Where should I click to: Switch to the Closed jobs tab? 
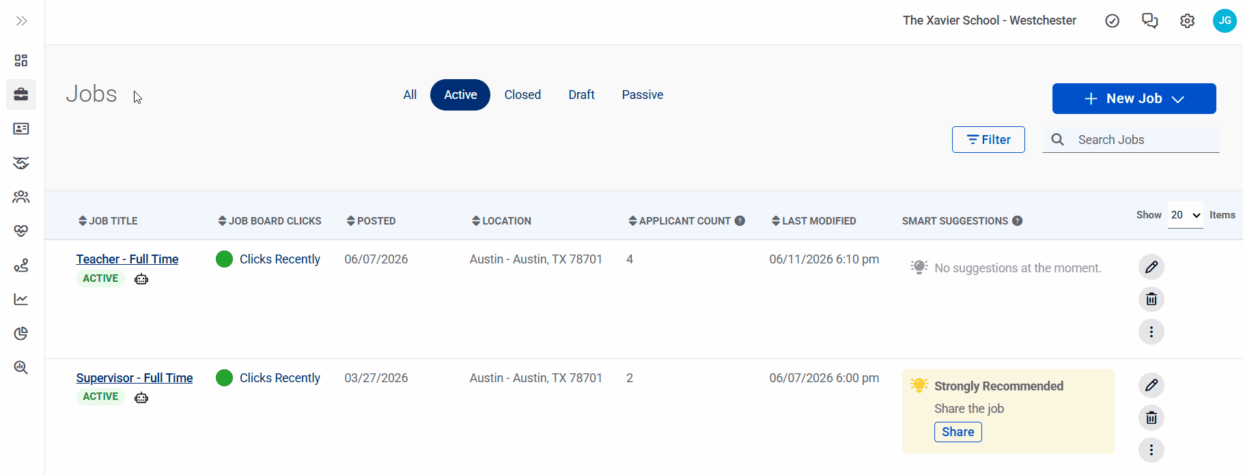522,95
